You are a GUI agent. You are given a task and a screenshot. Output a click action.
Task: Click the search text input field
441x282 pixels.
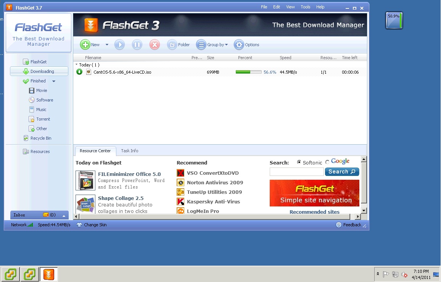[x=297, y=172]
